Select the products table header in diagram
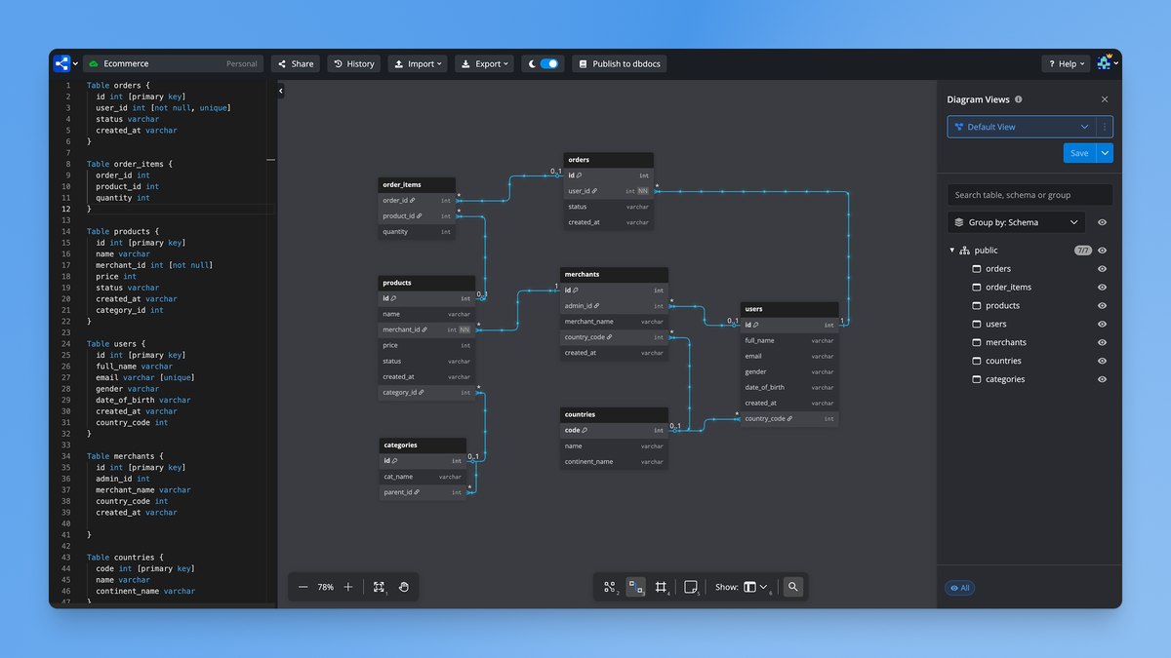 427,283
